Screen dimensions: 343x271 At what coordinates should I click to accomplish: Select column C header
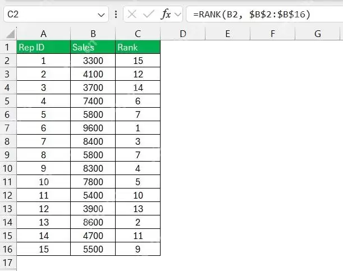pos(138,34)
